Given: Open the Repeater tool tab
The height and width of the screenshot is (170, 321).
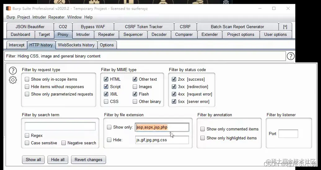Looking at the screenshot, I should pyautogui.click(x=106, y=35).
